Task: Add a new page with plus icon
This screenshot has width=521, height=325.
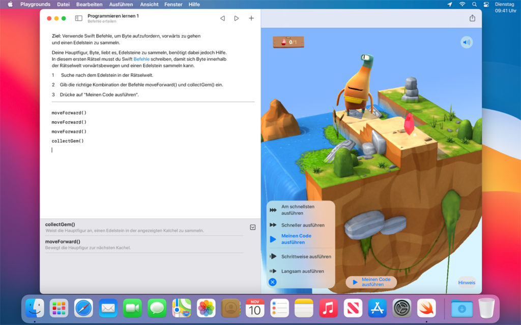Action: click(x=251, y=18)
